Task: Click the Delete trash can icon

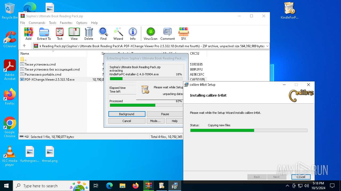Action: coord(89,34)
